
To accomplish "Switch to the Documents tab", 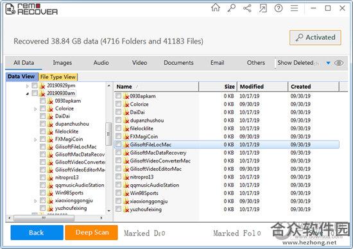I will coord(178,63).
